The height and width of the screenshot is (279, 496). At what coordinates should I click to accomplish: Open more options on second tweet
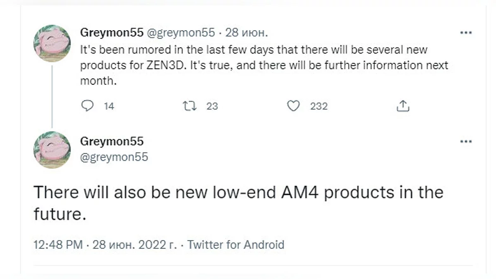466,142
